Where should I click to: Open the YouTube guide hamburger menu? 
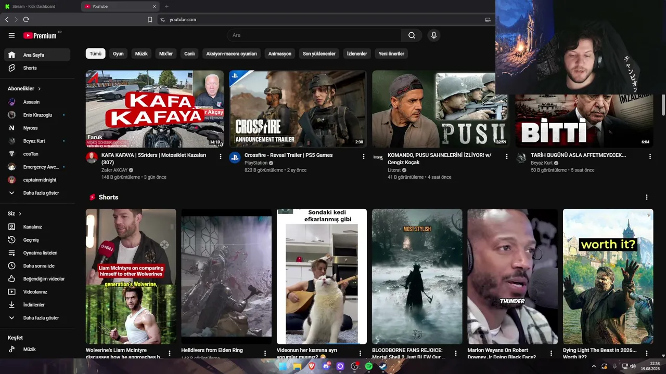coord(11,35)
